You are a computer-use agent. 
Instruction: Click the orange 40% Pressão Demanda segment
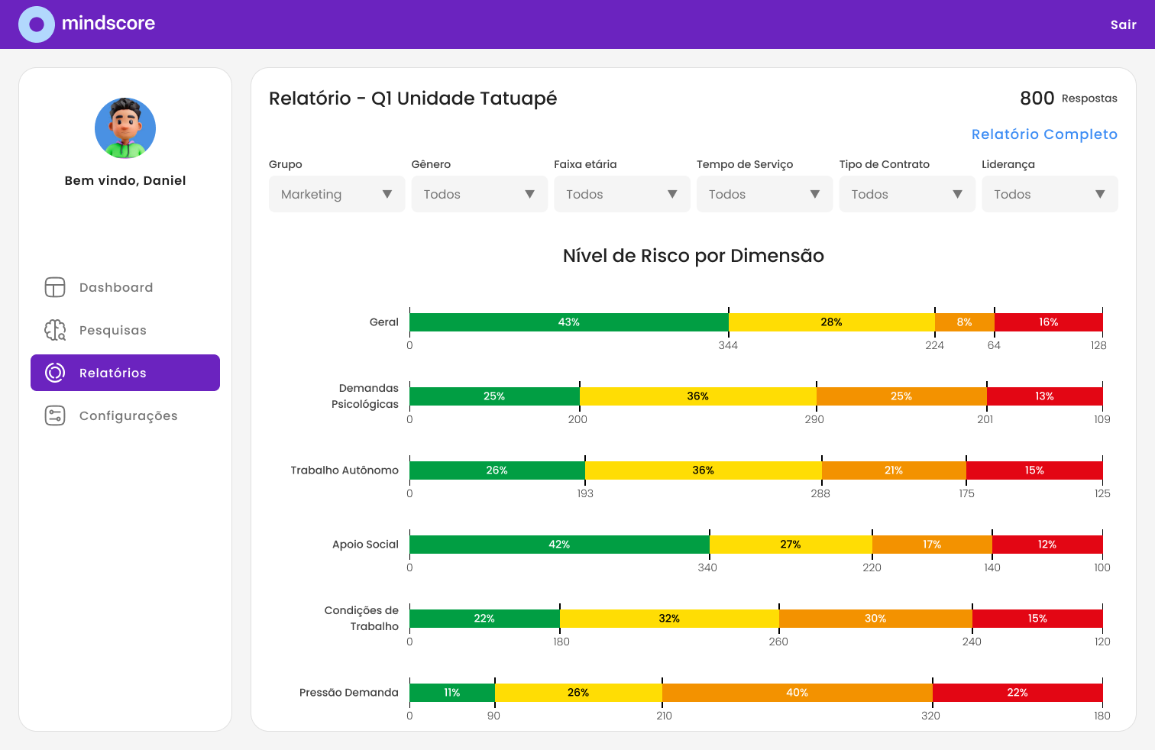click(x=797, y=692)
